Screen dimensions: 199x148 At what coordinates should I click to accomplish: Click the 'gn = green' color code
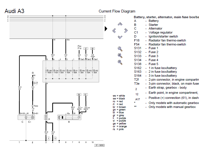click(119, 110)
